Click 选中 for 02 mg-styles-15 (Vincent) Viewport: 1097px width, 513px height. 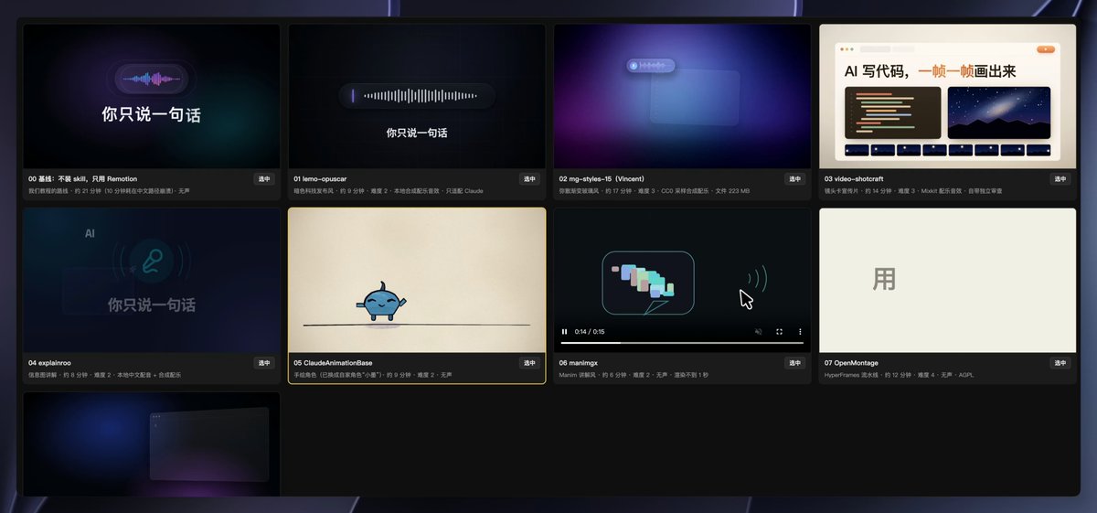[x=794, y=179]
